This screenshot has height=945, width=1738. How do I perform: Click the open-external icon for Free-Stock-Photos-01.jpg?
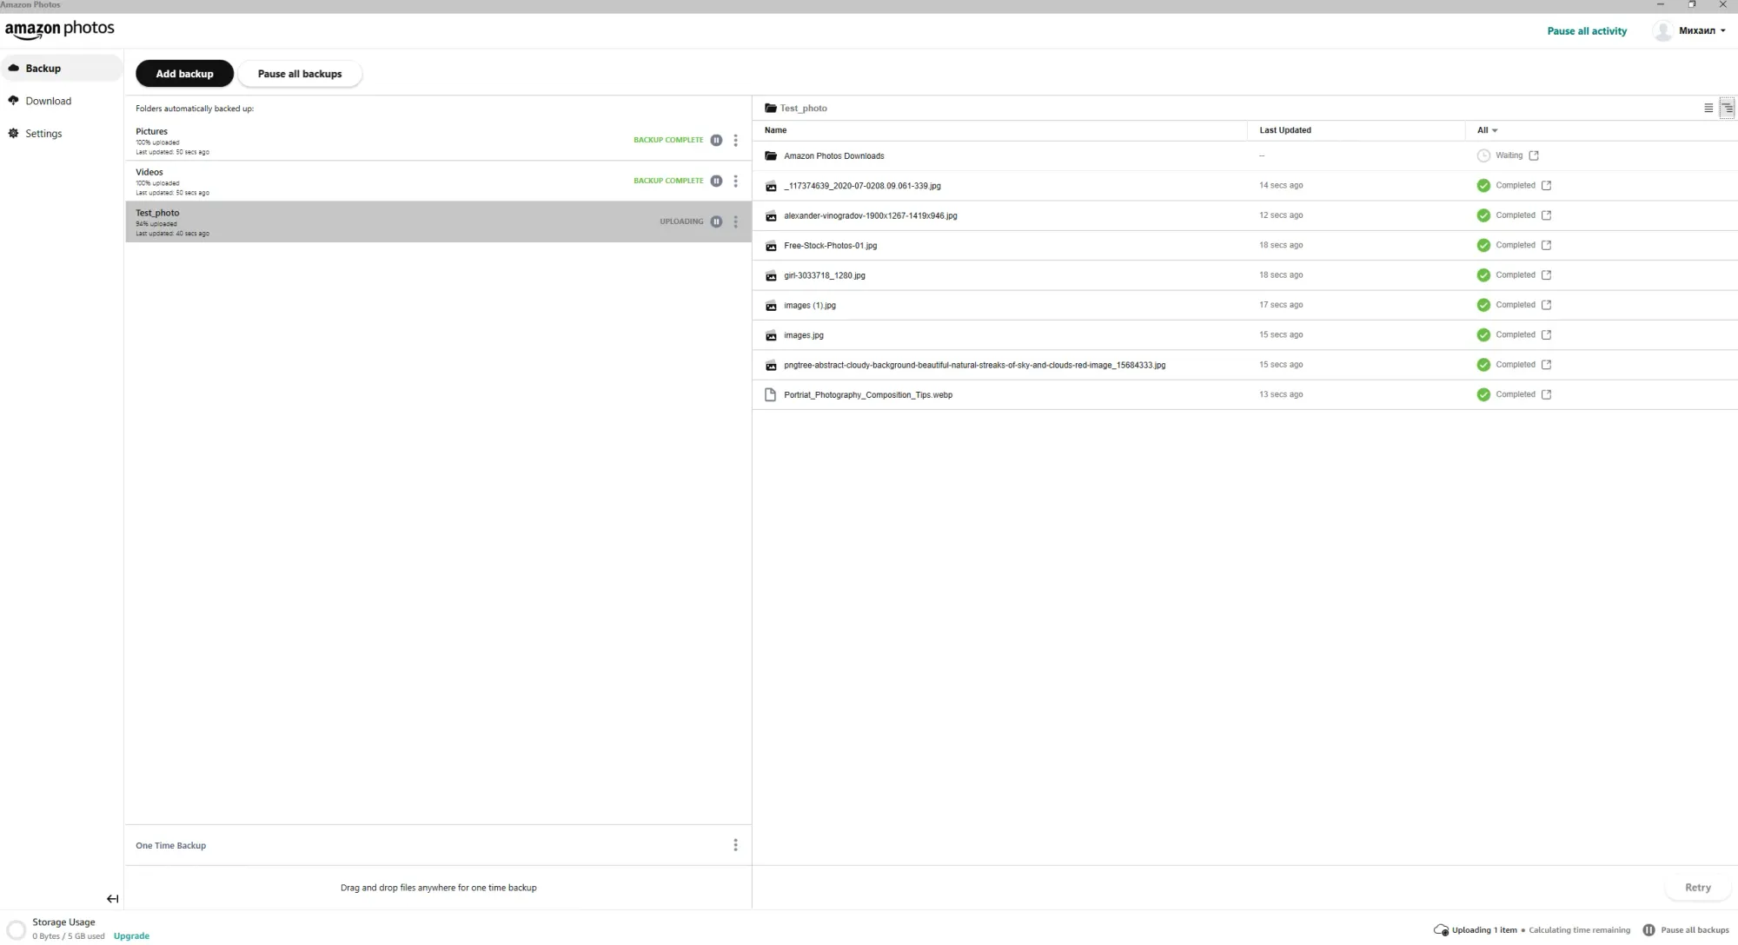[1546, 246]
